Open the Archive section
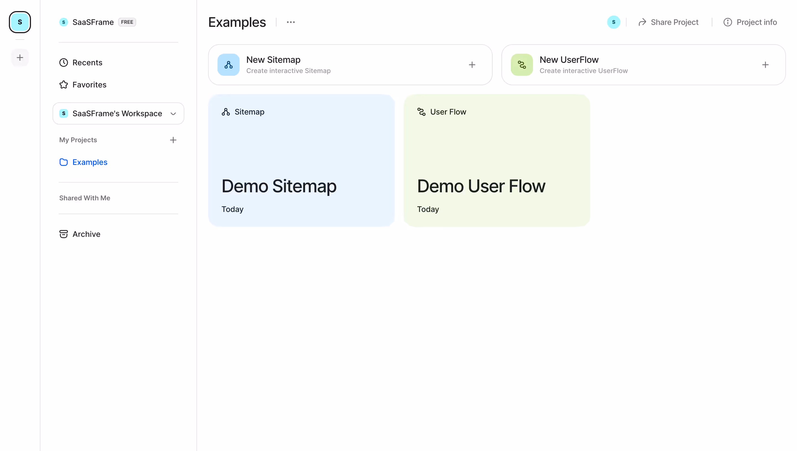This screenshot has height=451, width=797. pyautogui.click(x=86, y=234)
